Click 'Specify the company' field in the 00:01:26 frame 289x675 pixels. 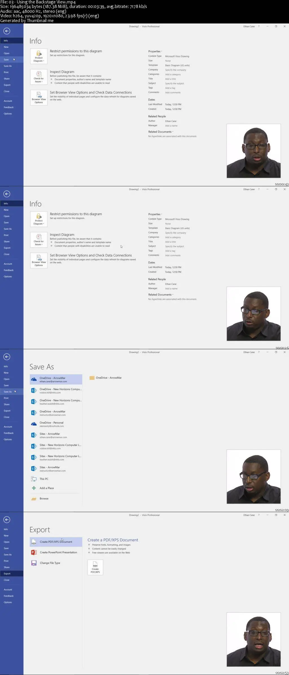[176, 233]
